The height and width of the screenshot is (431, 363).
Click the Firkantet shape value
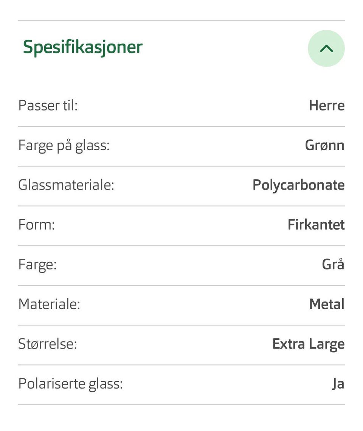pos(316,224)
